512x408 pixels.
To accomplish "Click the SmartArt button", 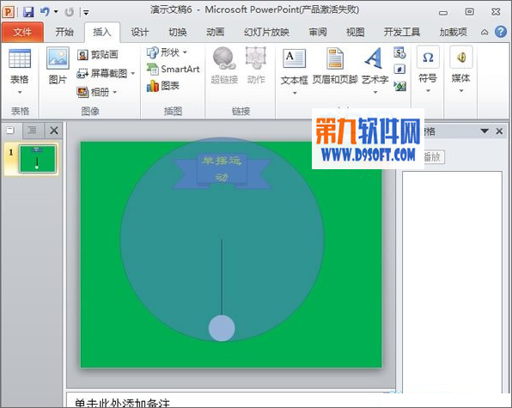I will click(x=173, y=69).
